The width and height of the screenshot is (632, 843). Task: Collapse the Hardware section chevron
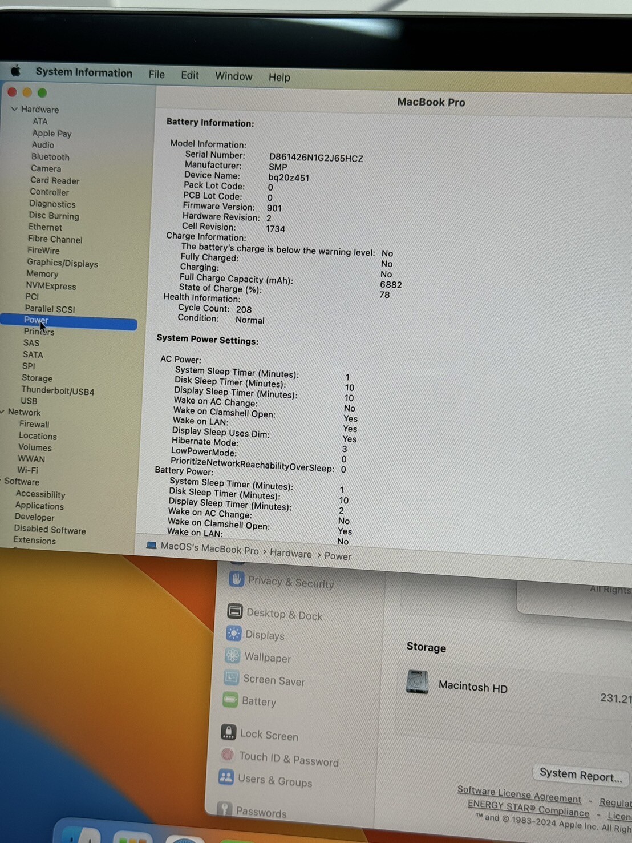(x=14, y=108)
